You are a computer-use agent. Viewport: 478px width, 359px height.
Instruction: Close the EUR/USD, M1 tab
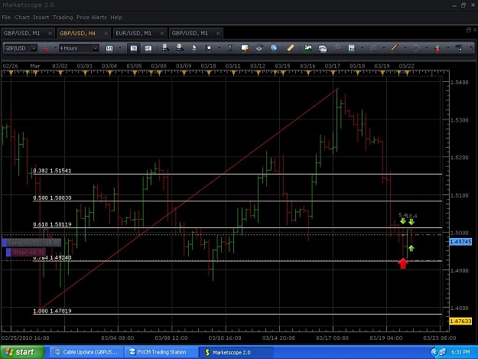click(162, 34)
